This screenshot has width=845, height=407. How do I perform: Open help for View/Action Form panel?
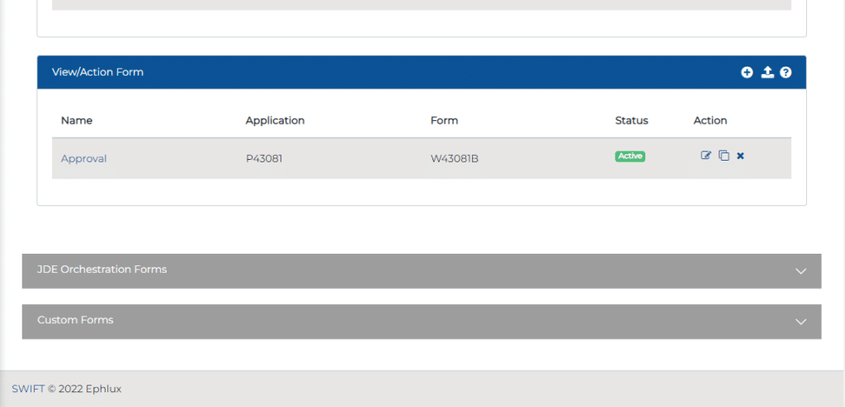point(786,73)
